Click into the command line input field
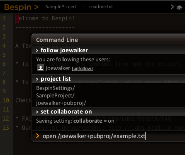Screen dimensions: 185x155 click(x=109, y=136)
